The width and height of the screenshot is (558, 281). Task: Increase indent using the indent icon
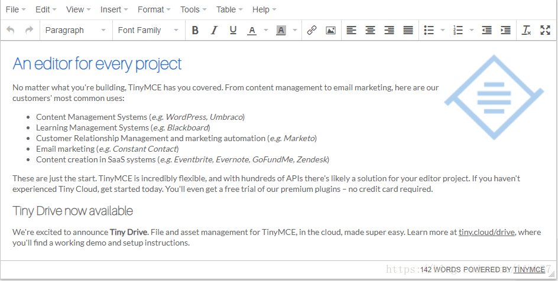(x=505, y=30)
